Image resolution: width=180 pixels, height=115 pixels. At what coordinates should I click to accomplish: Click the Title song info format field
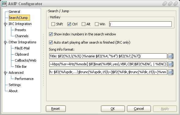click(x=108, y=56)
